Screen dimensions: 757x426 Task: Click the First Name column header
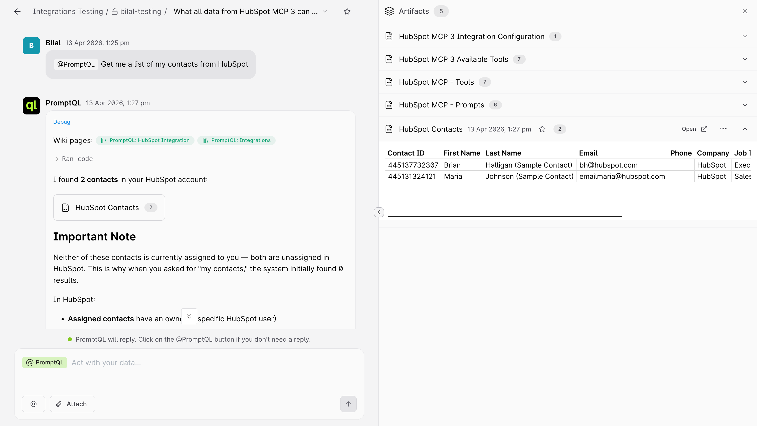462,153
